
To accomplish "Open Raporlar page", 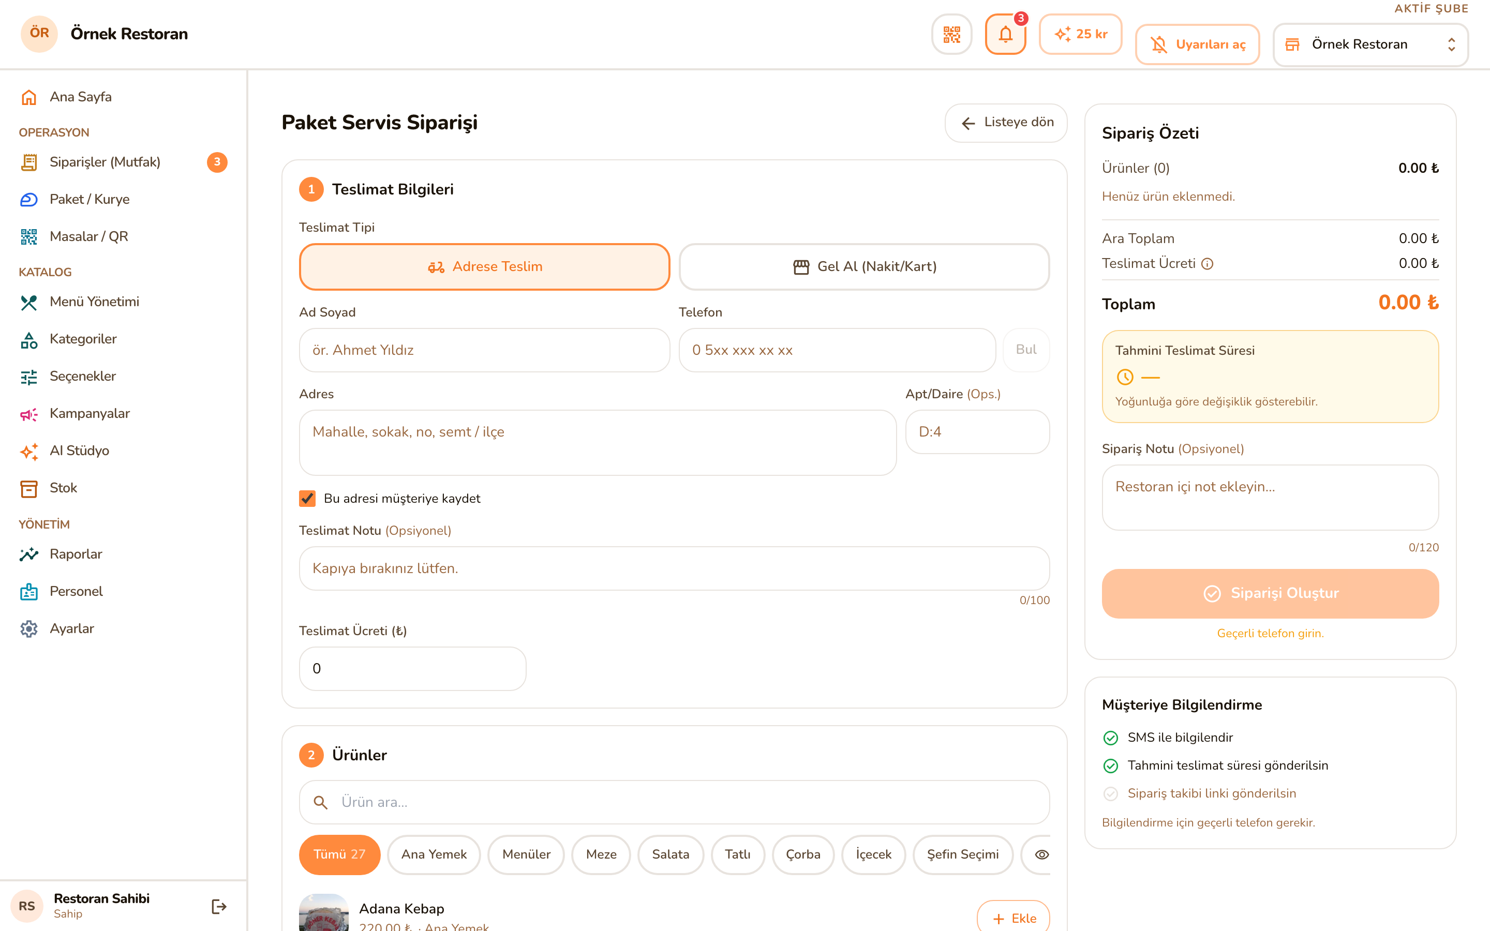I will click(123, 554).
